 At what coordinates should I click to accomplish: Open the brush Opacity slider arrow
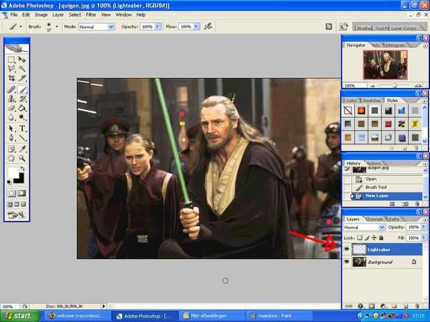[x=157, y=26]
